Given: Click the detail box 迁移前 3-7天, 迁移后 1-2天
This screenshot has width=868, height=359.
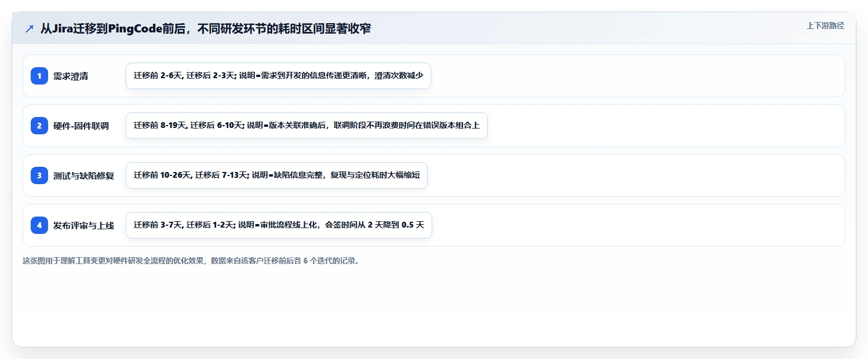Looking at the screenshot, I should click(279, 225).
